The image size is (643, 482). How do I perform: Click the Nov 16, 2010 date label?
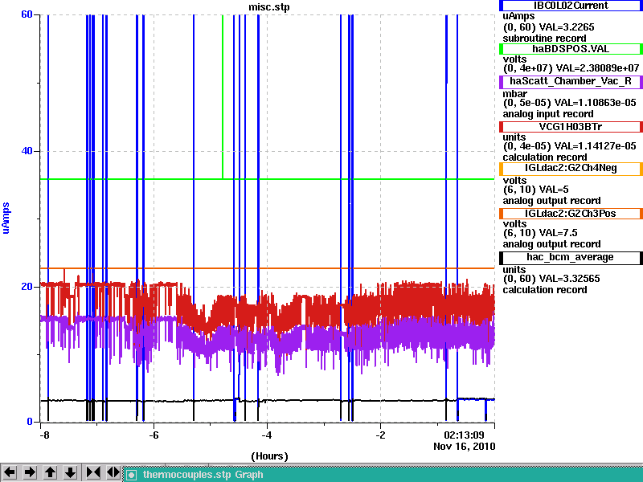pyautogui.click(x=465, y=447)
